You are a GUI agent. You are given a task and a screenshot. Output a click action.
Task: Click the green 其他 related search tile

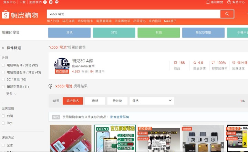[x=159, y=33]
